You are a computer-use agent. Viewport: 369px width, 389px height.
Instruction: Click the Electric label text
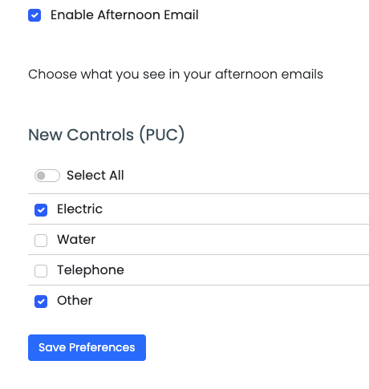79,209
